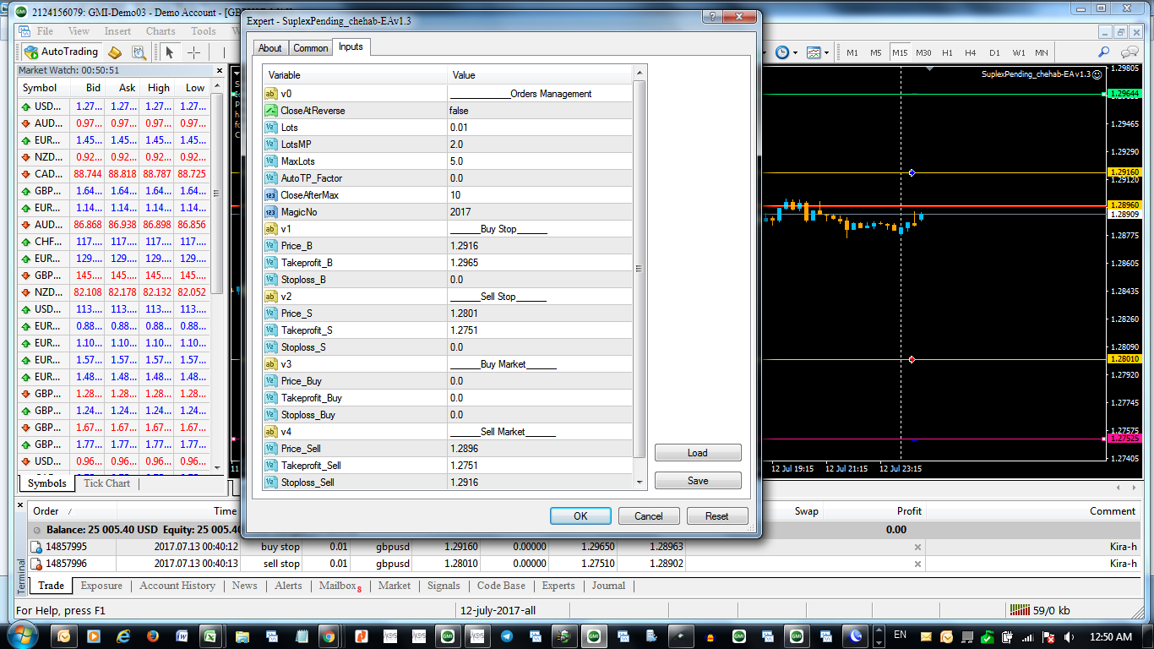1154x649 pixels.
Task: Switch chart to H4 timeframe
Action: click(x=971, y=52)
